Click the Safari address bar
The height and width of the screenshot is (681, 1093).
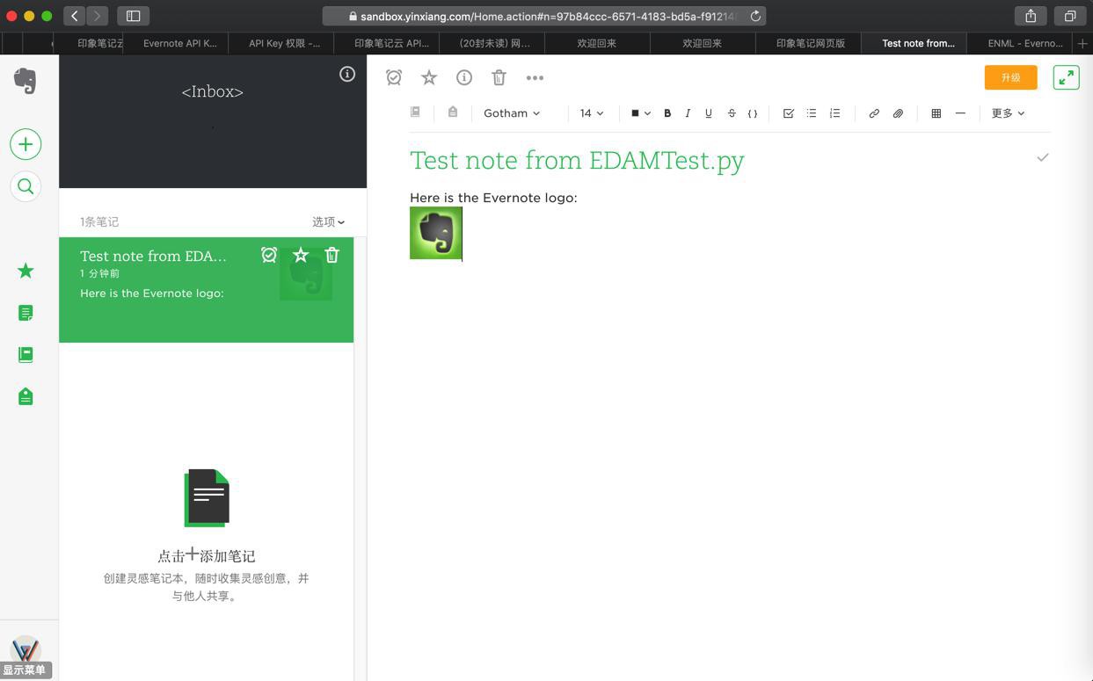point(543,16)
